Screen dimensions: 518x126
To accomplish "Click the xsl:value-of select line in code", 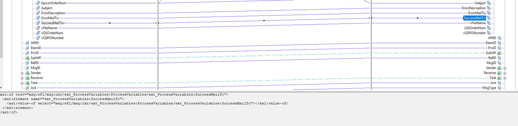I will (148, 103).
